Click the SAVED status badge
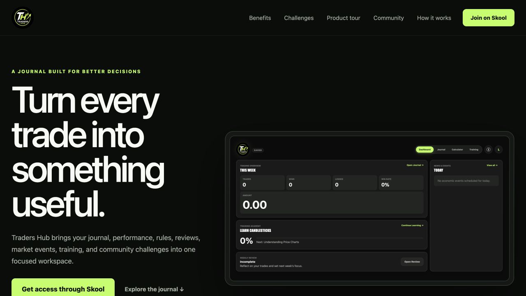This screenshot has width=526, height=296. [258, 150]
